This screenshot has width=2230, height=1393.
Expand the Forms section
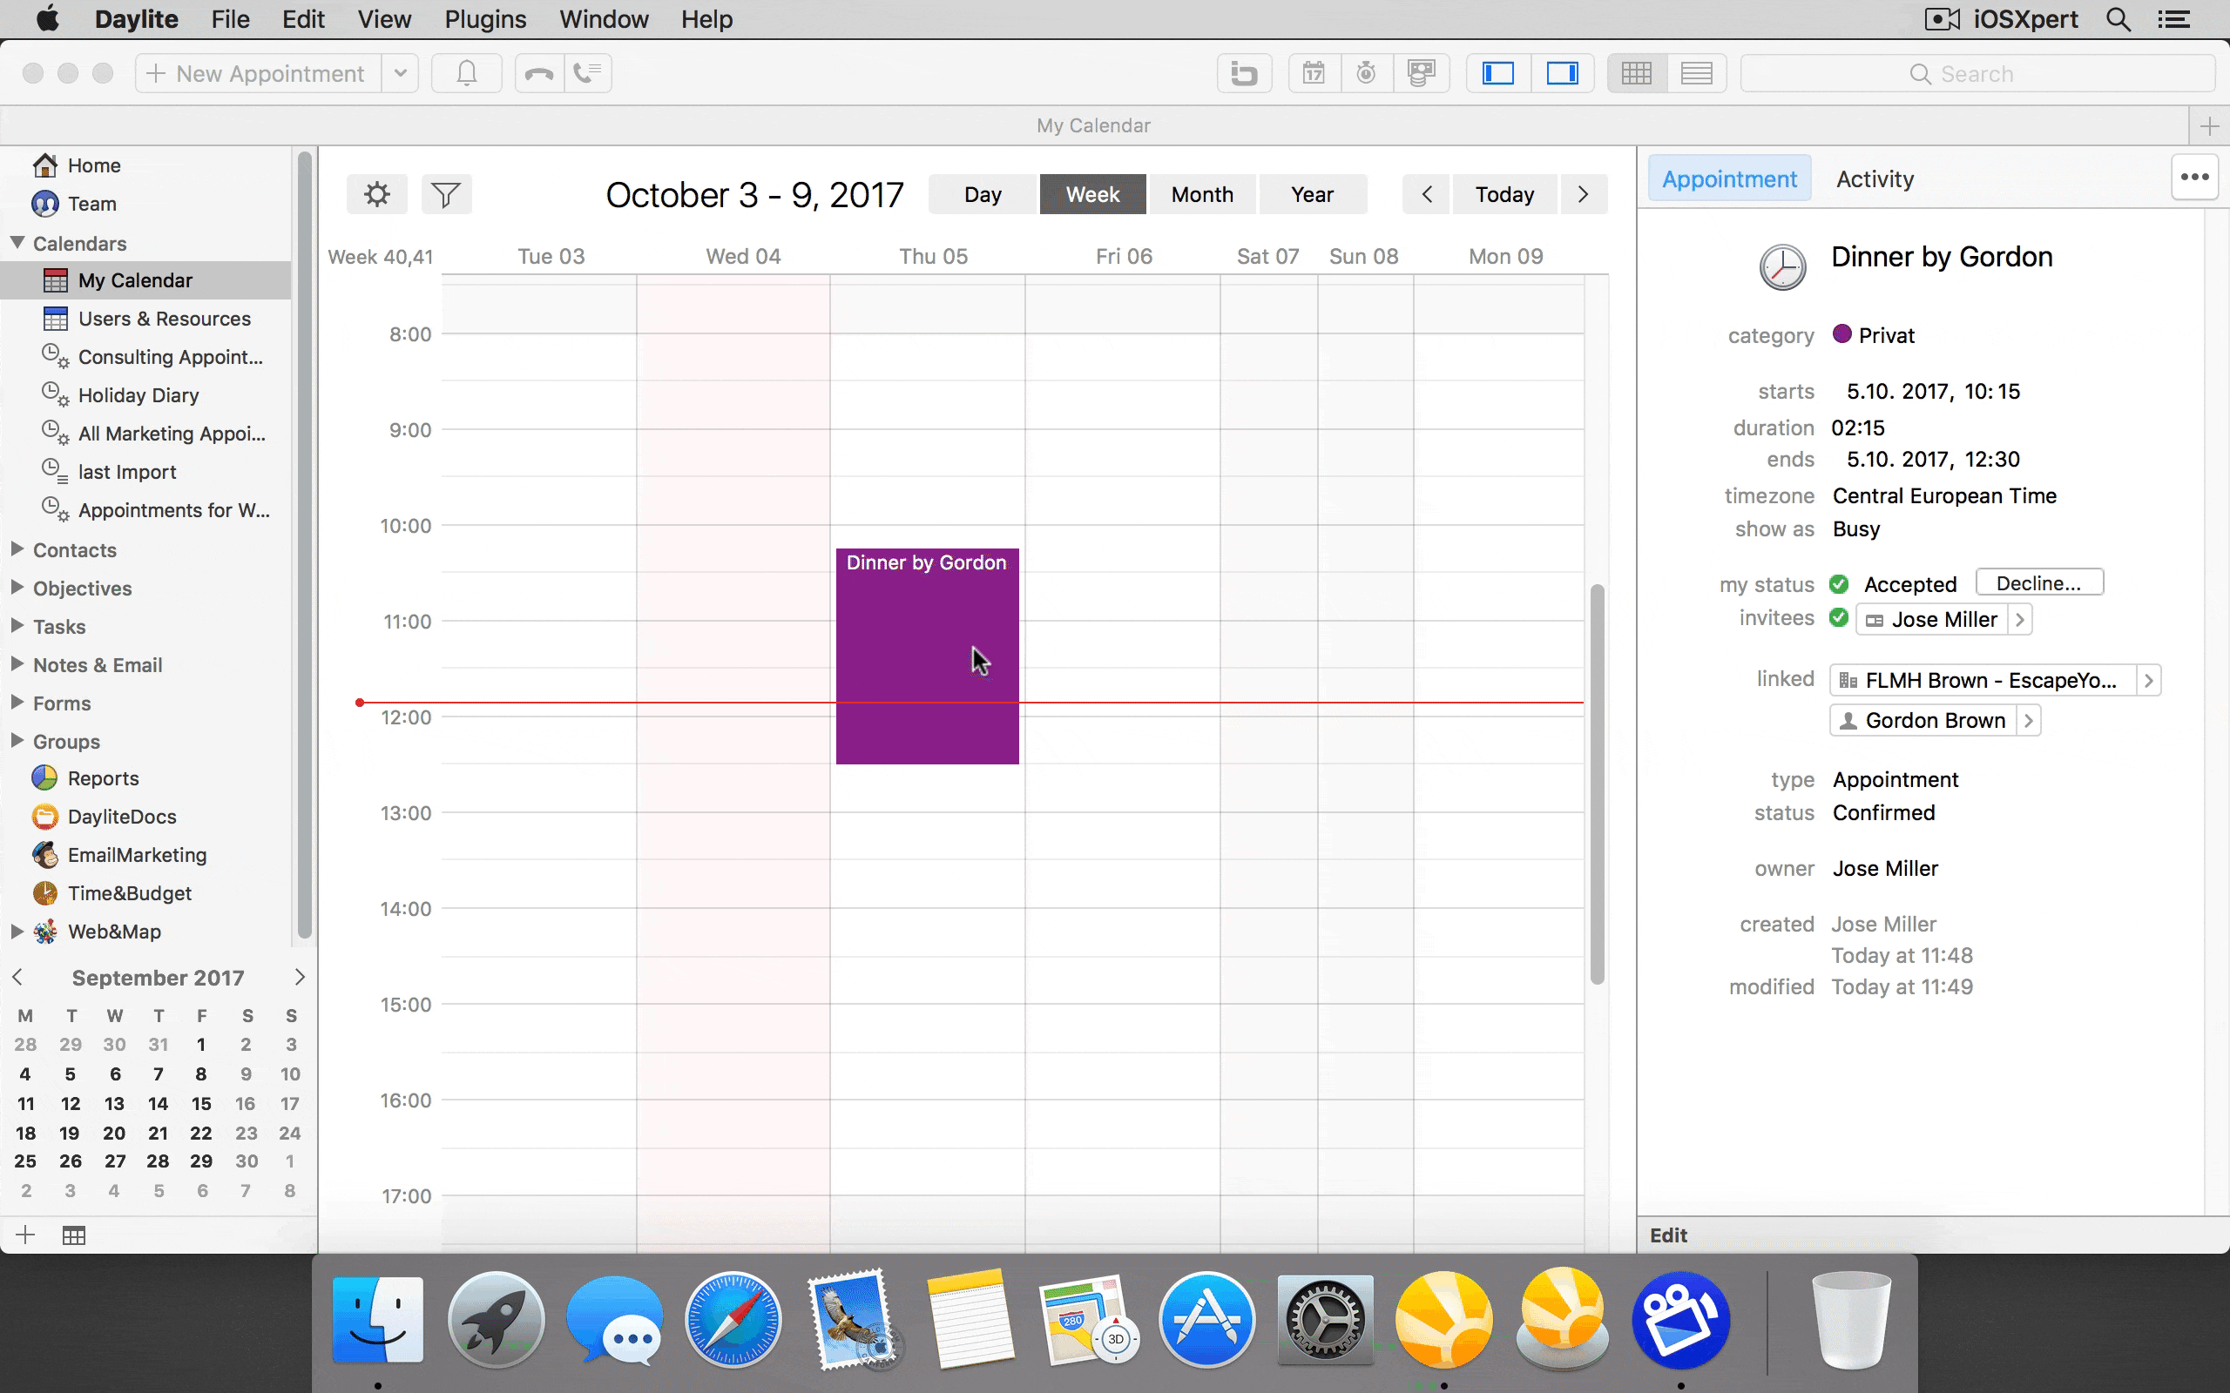(17, 703)
